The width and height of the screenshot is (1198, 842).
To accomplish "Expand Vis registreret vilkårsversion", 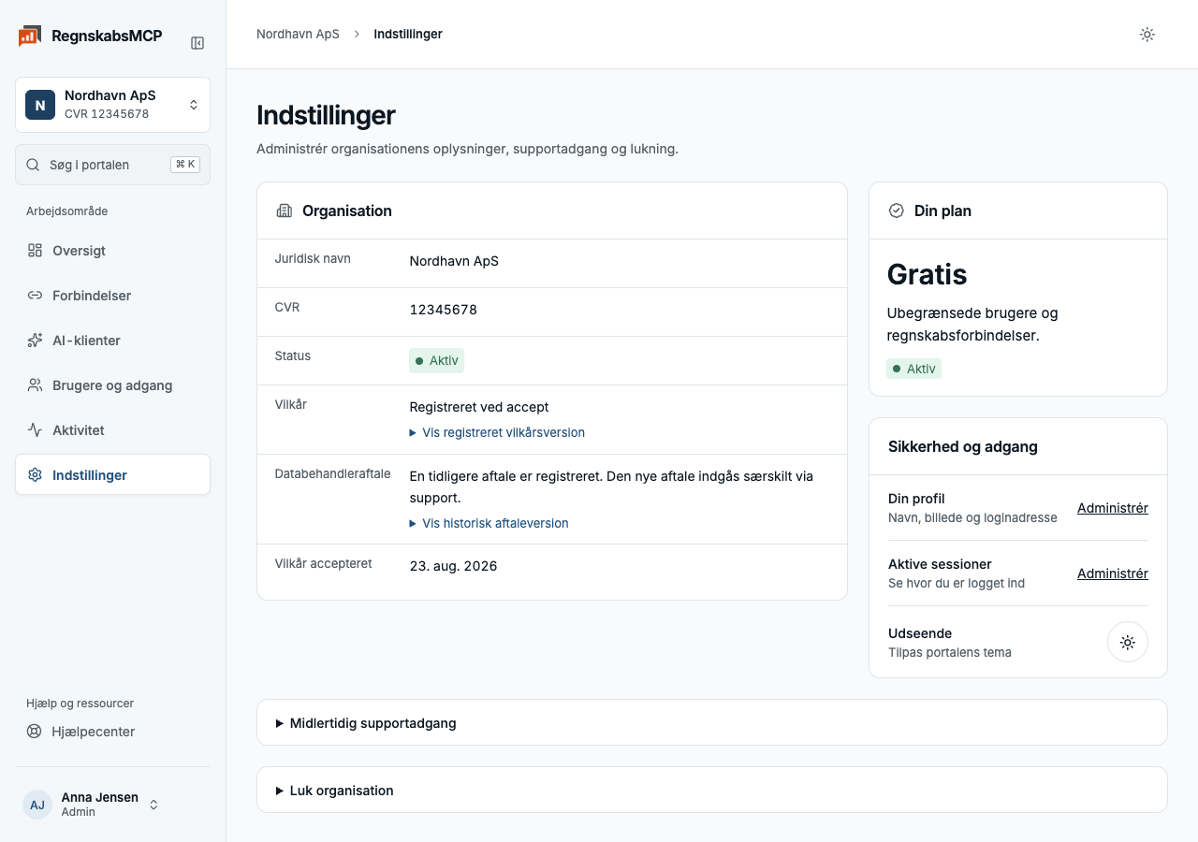I will click(497, 432).
